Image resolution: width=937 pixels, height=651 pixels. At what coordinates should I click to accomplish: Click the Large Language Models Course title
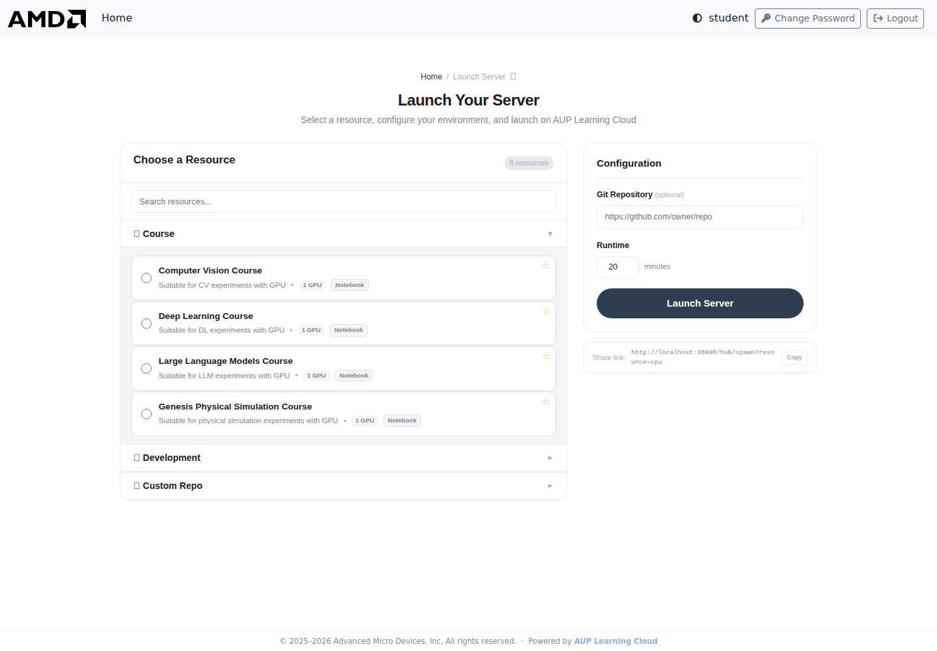coord(226,361)
